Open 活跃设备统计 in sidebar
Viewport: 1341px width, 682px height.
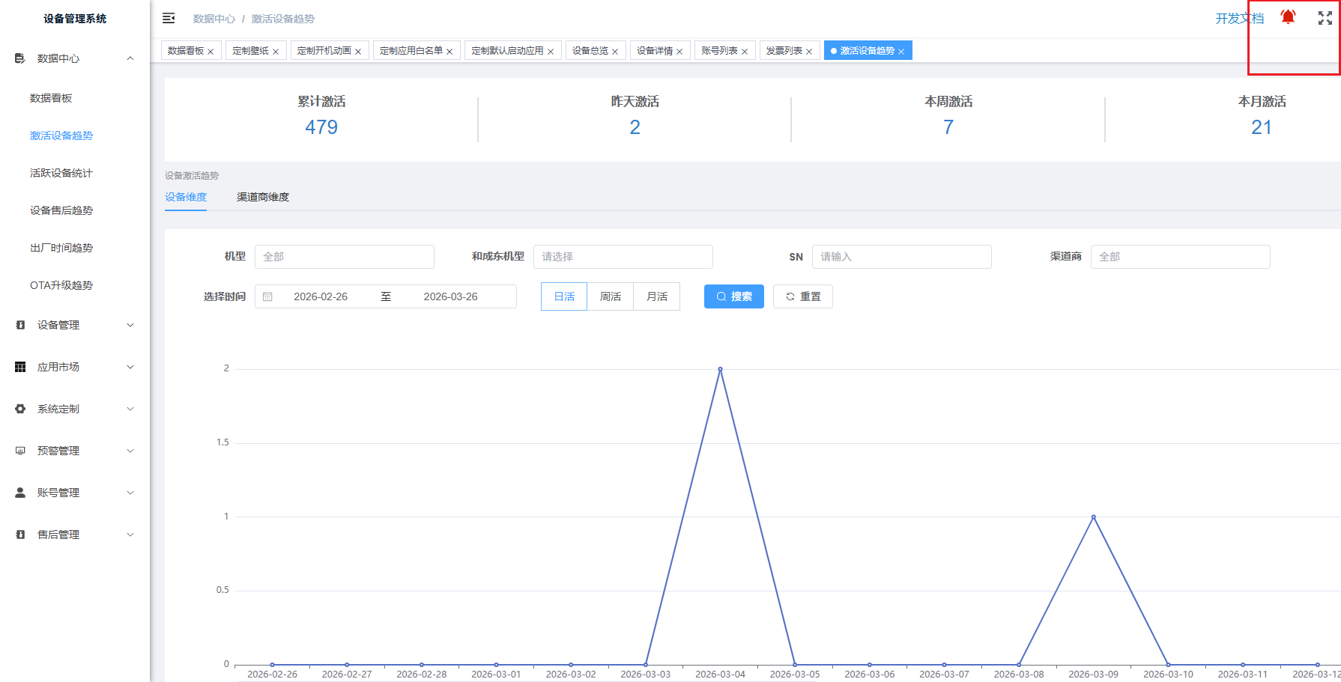coord(61,173)
